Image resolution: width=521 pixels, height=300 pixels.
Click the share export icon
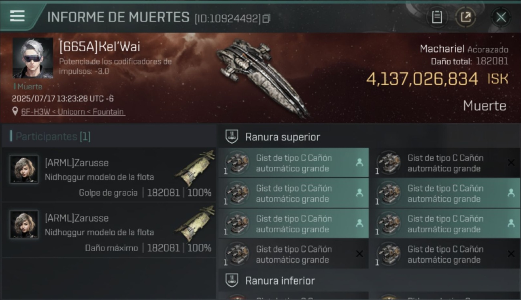point(465,17)
